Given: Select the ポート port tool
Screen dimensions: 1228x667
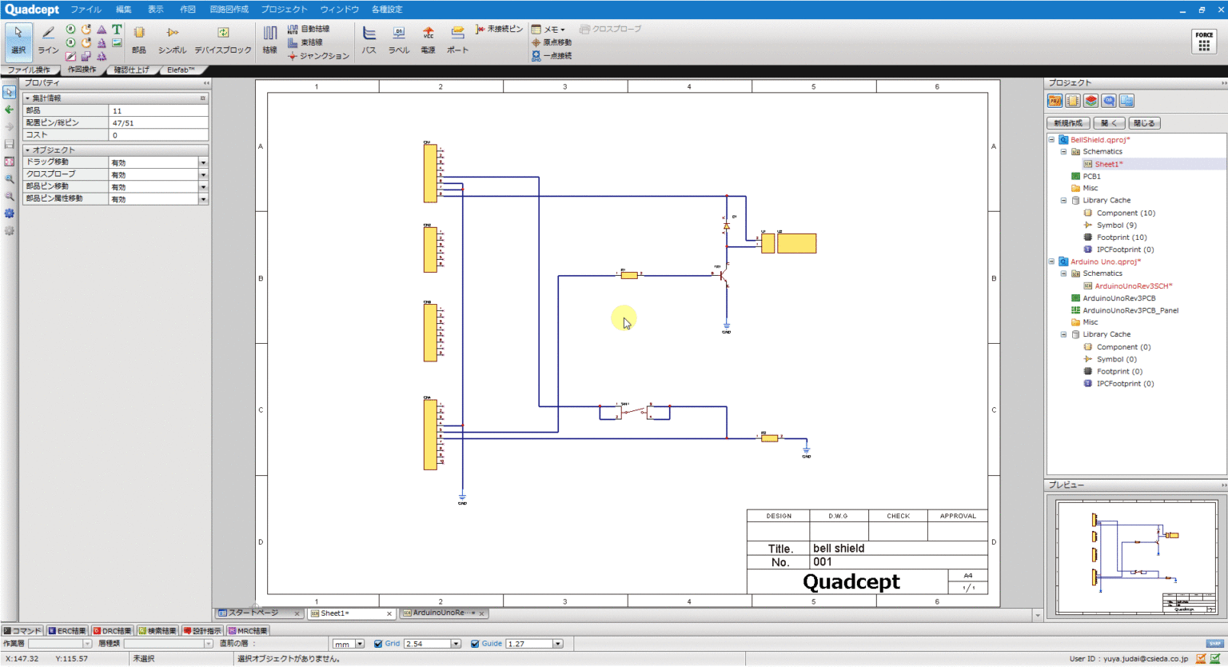Looking at the screenshot, I should (457, 39).
